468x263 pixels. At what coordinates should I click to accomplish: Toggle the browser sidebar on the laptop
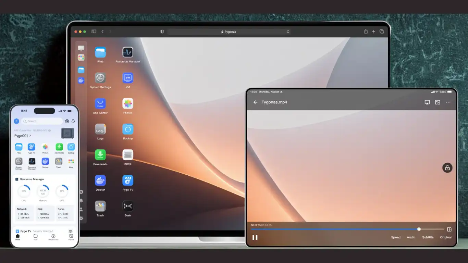(x=94, y=32)
